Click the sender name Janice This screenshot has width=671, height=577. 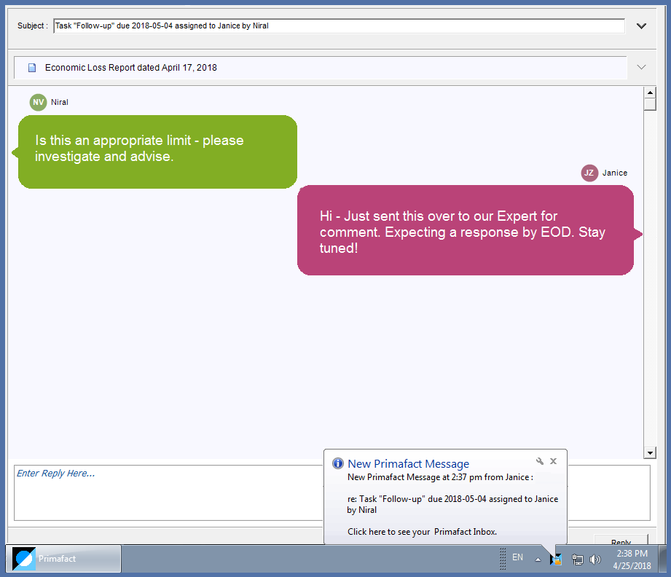tap(615, 173)
